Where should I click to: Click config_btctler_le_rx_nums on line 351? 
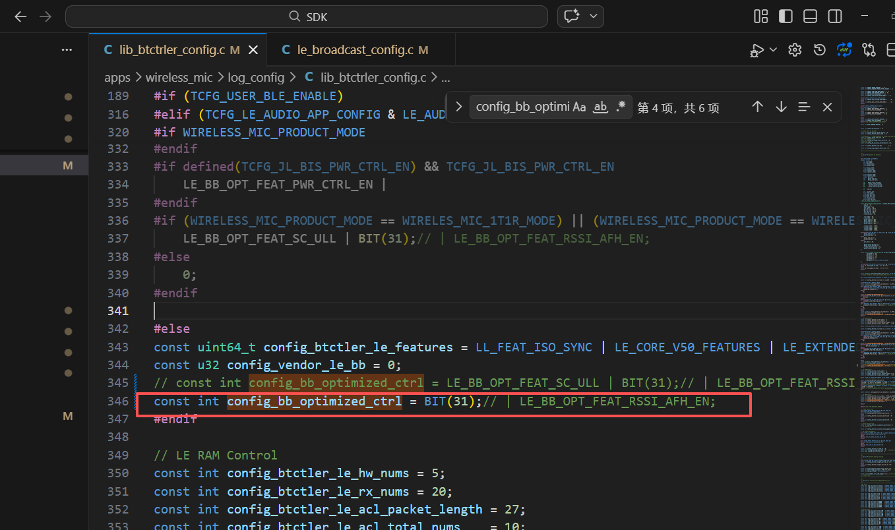pos(318,492)
